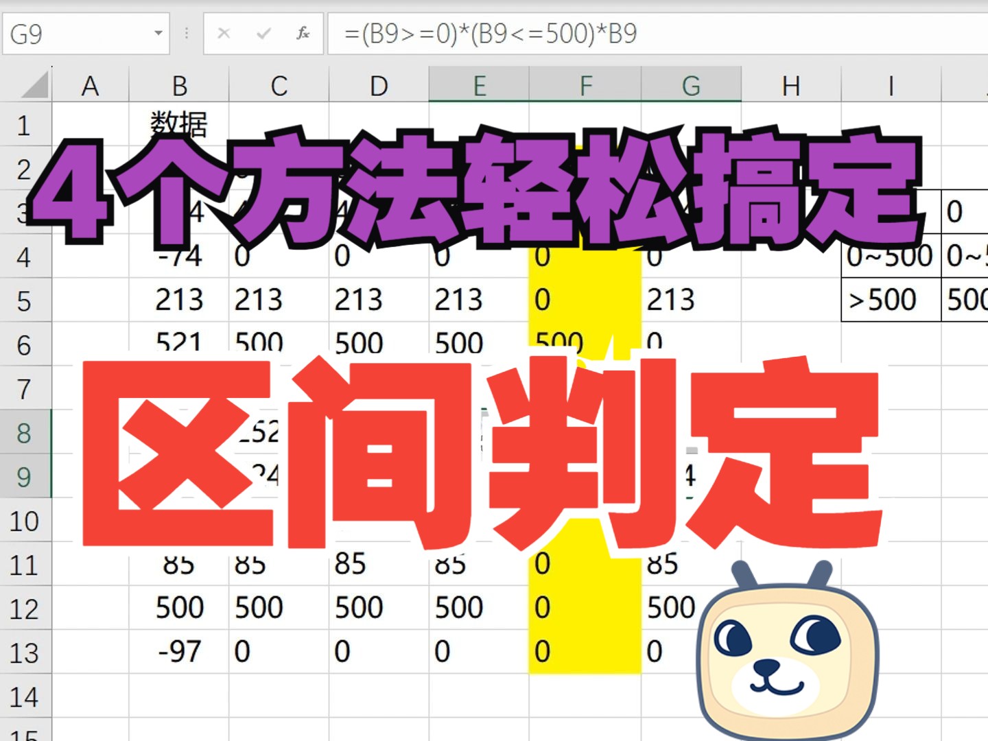
Task: Click yellow cell F6 containing 500
Action: click(583, 343)
